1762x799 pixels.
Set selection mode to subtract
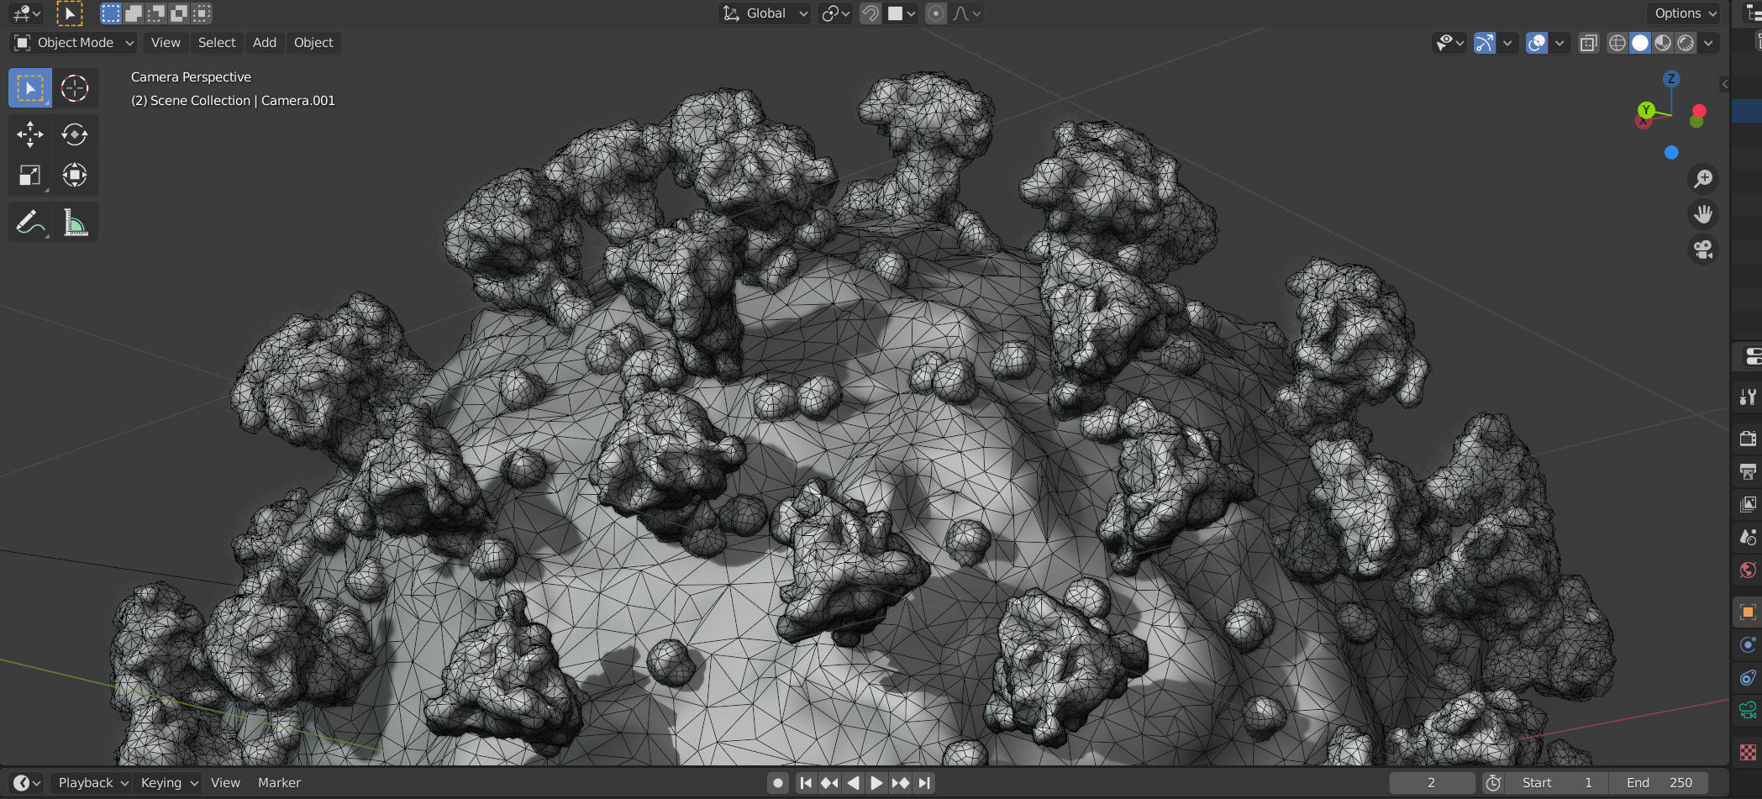pos(156,13)
